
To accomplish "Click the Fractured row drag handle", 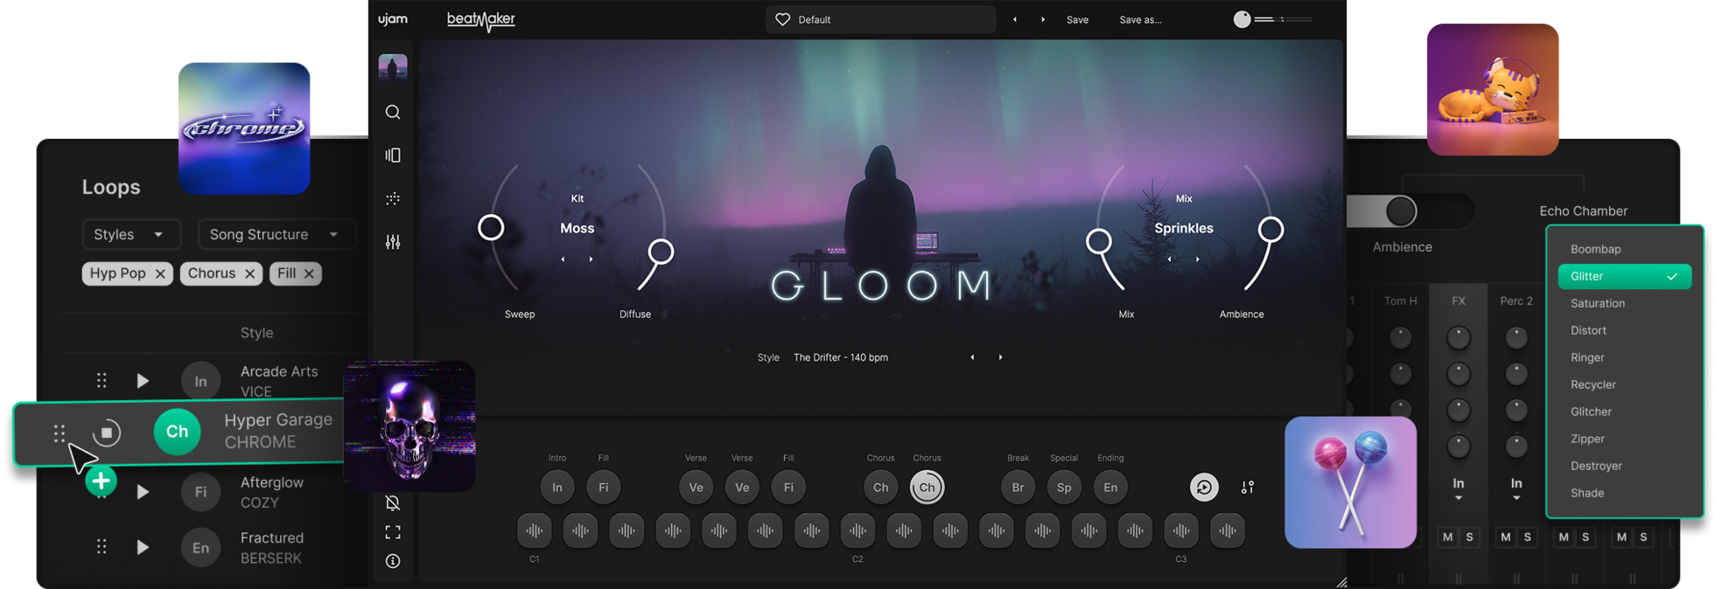I will click(101, 547).
